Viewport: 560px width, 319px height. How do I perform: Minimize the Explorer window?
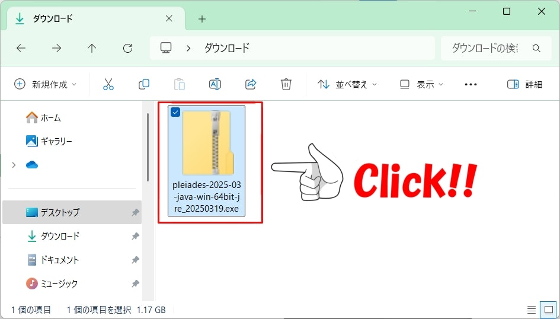click(x=472, y=11)
